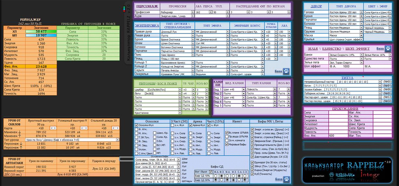This screenshot has height=186, width=399.
Task: Select the Ф.А. radio button for Баф СД 18%
Action: pos(215,176)
